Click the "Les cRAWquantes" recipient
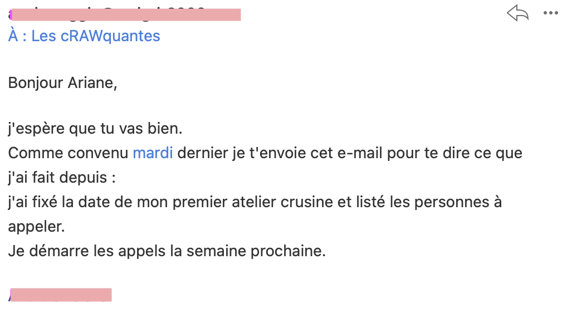The height and width of the screenshot is (313, 567). 96,36
